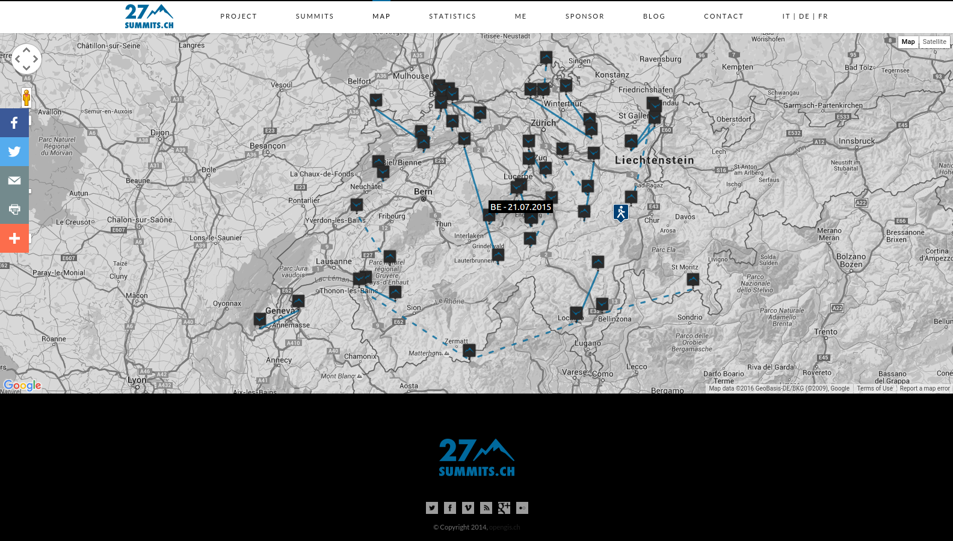Image resolution: width=953 pixels, height=541 pixels.
Task: Open the SPONSOR menu item
Action: (585, 16)
